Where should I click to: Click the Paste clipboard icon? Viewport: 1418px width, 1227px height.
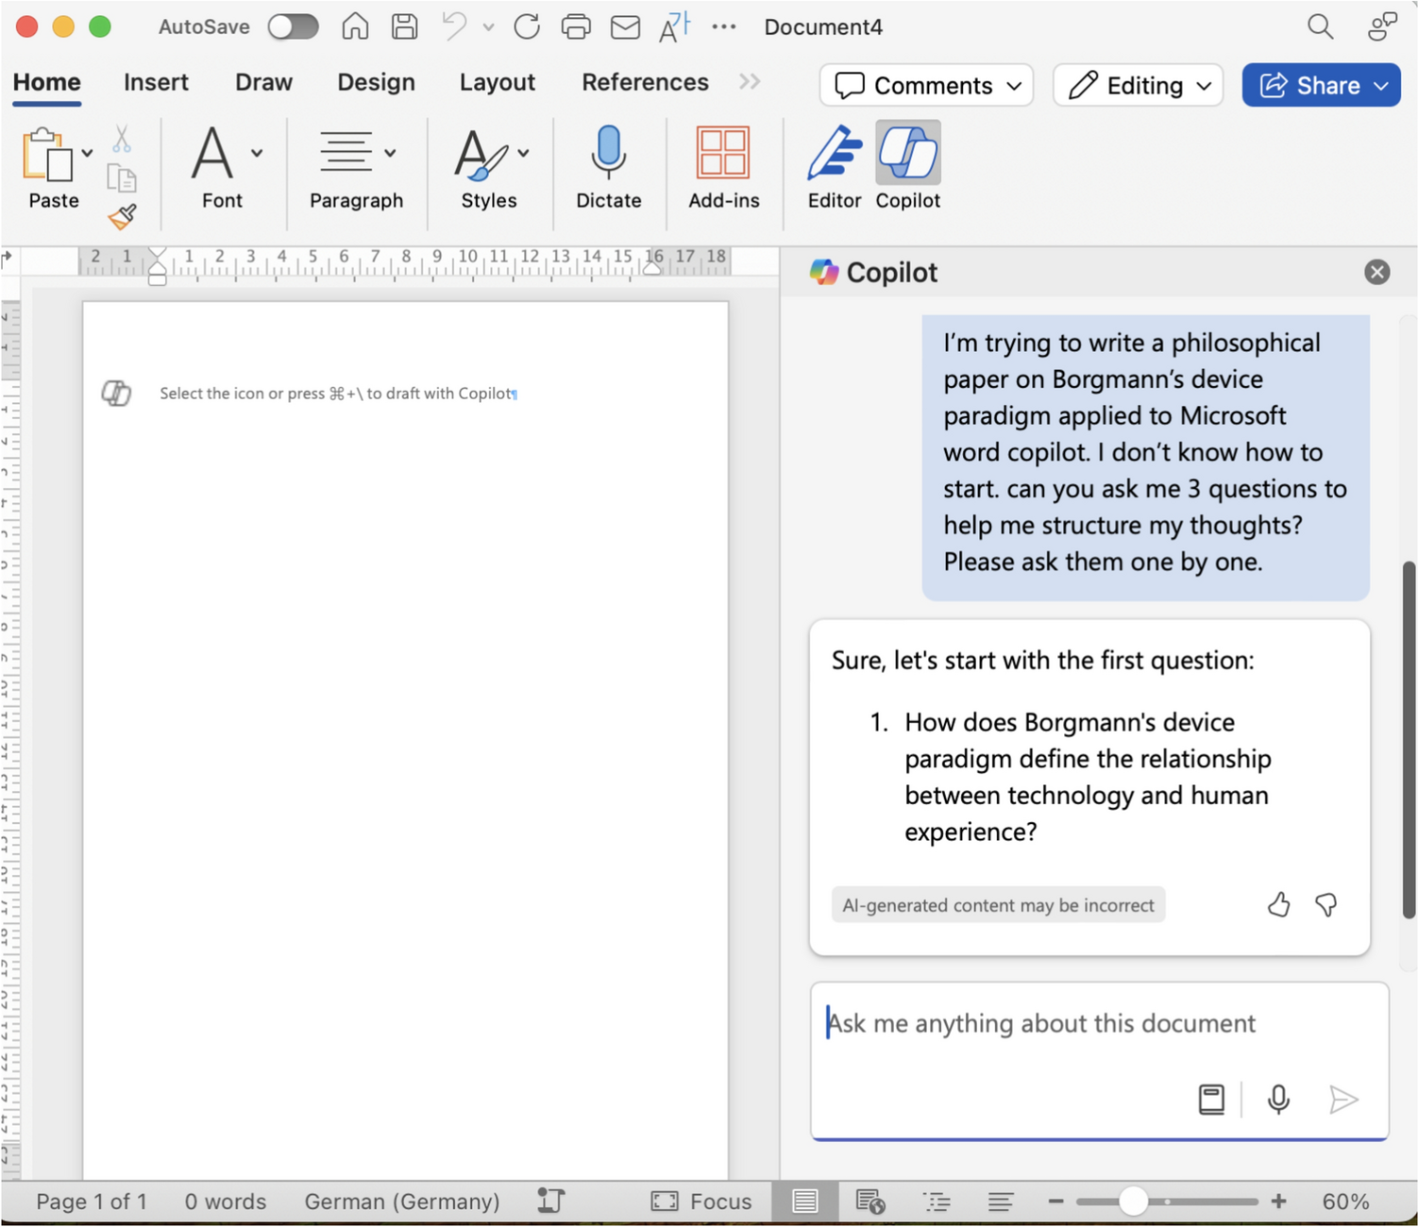click(x=47, y=156)
